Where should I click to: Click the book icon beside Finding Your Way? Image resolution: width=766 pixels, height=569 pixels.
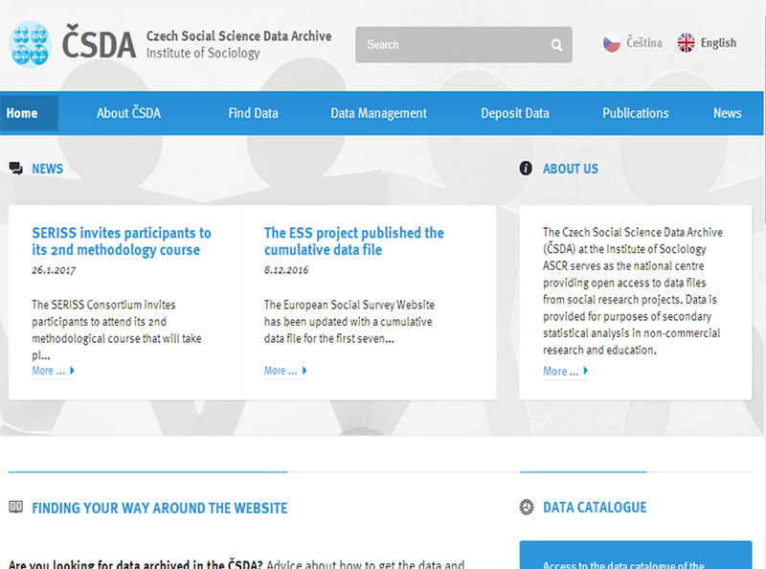pyautogui.click(x=15, y=508)
